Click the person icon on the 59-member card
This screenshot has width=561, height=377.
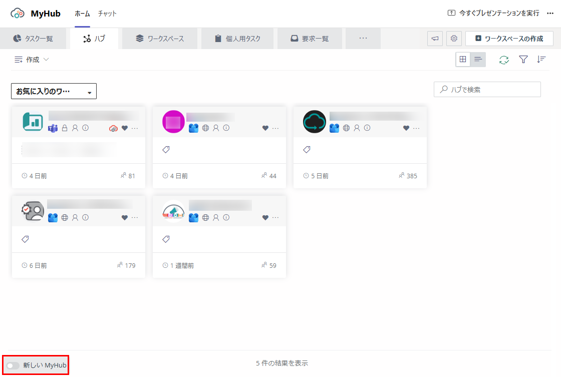point(216,217)
